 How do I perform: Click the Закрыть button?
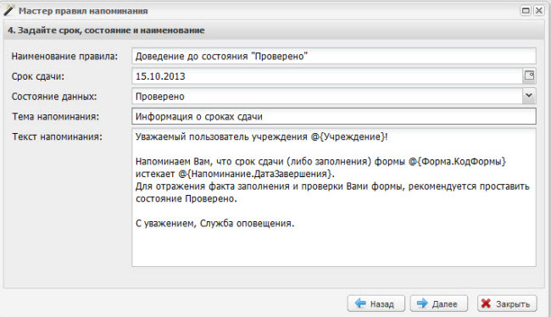coord(507,303)
